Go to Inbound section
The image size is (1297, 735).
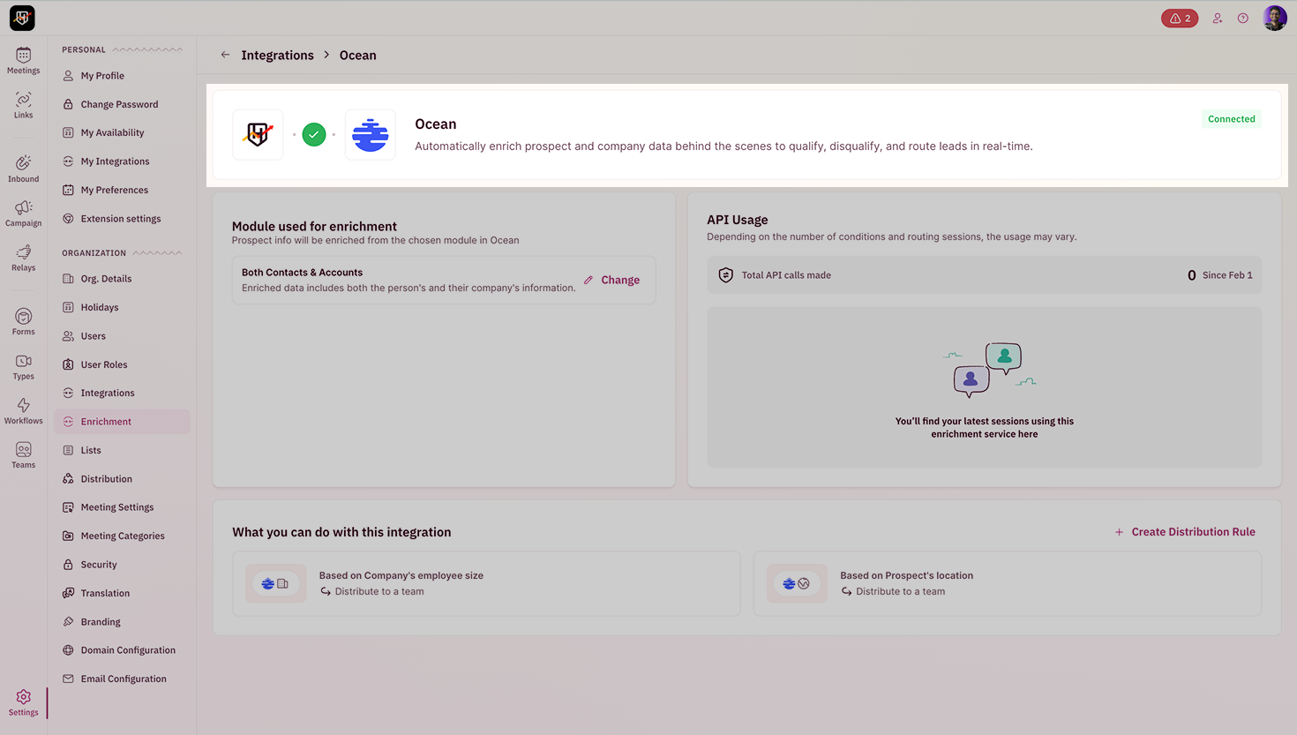pos(23,169)
